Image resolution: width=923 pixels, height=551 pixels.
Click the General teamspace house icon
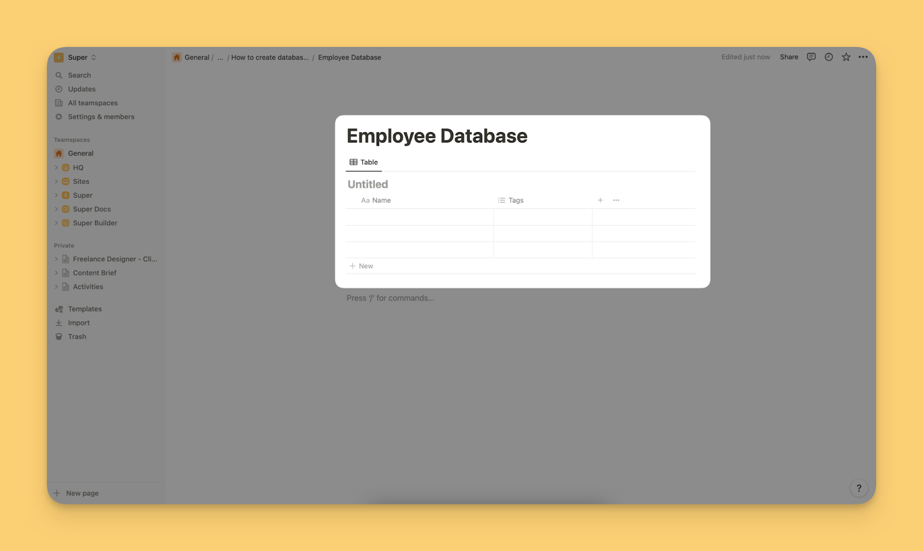(59, 153)
